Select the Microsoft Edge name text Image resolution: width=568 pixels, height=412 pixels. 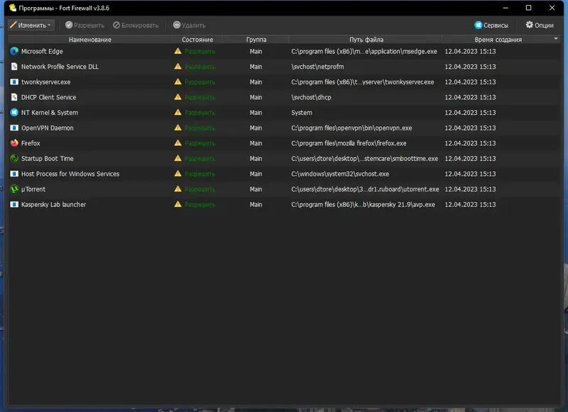[x=42, y=51]
